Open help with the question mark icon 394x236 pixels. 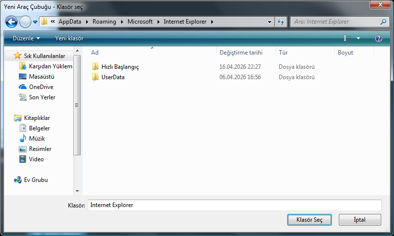pos(378,38)
